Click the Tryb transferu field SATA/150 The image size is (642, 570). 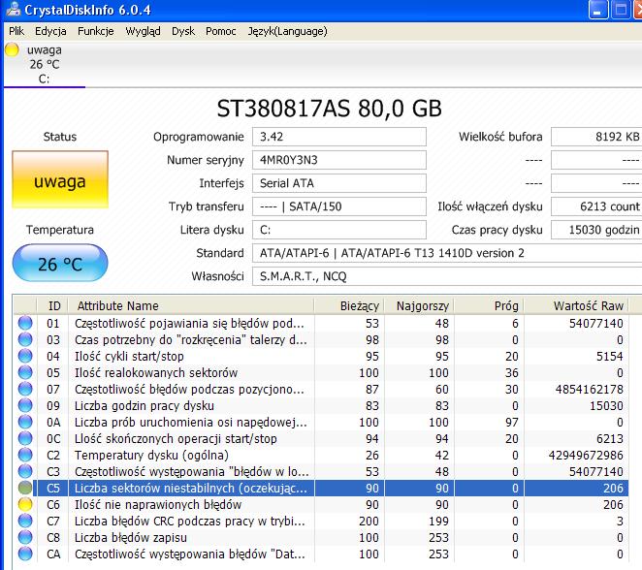339,206
